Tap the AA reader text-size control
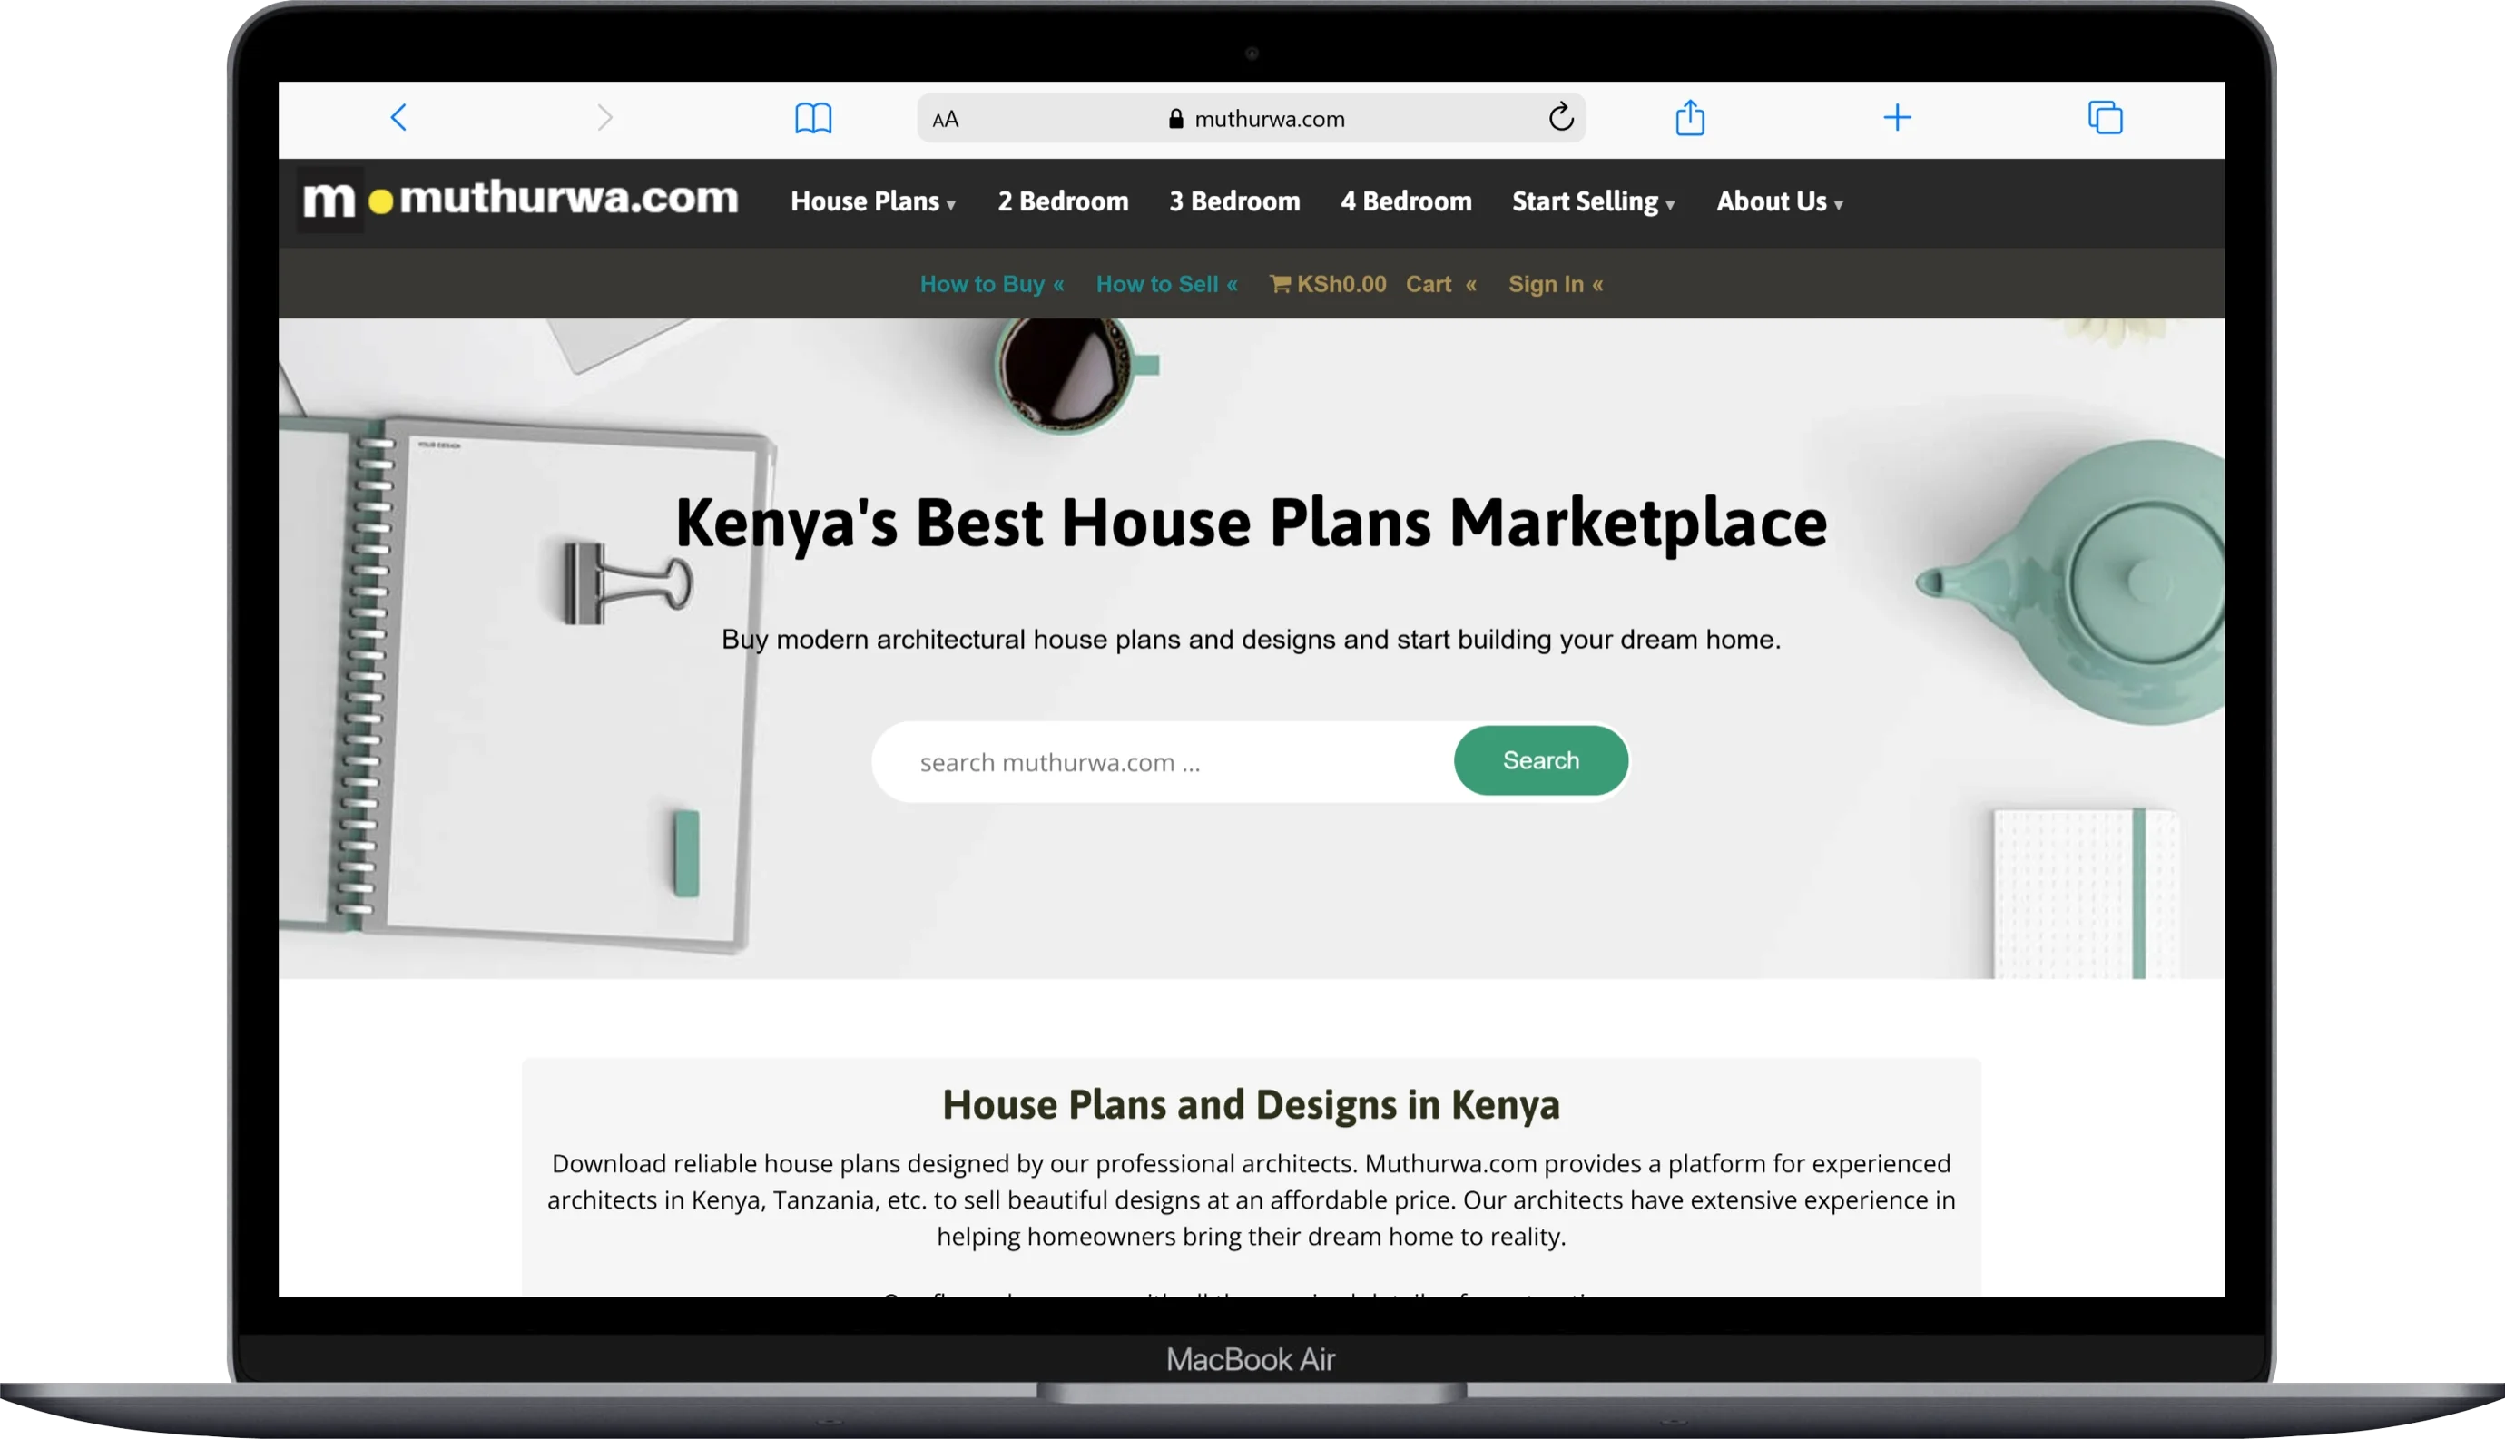The width and height of the screenshot is (2505, 1439). point(945,120)
